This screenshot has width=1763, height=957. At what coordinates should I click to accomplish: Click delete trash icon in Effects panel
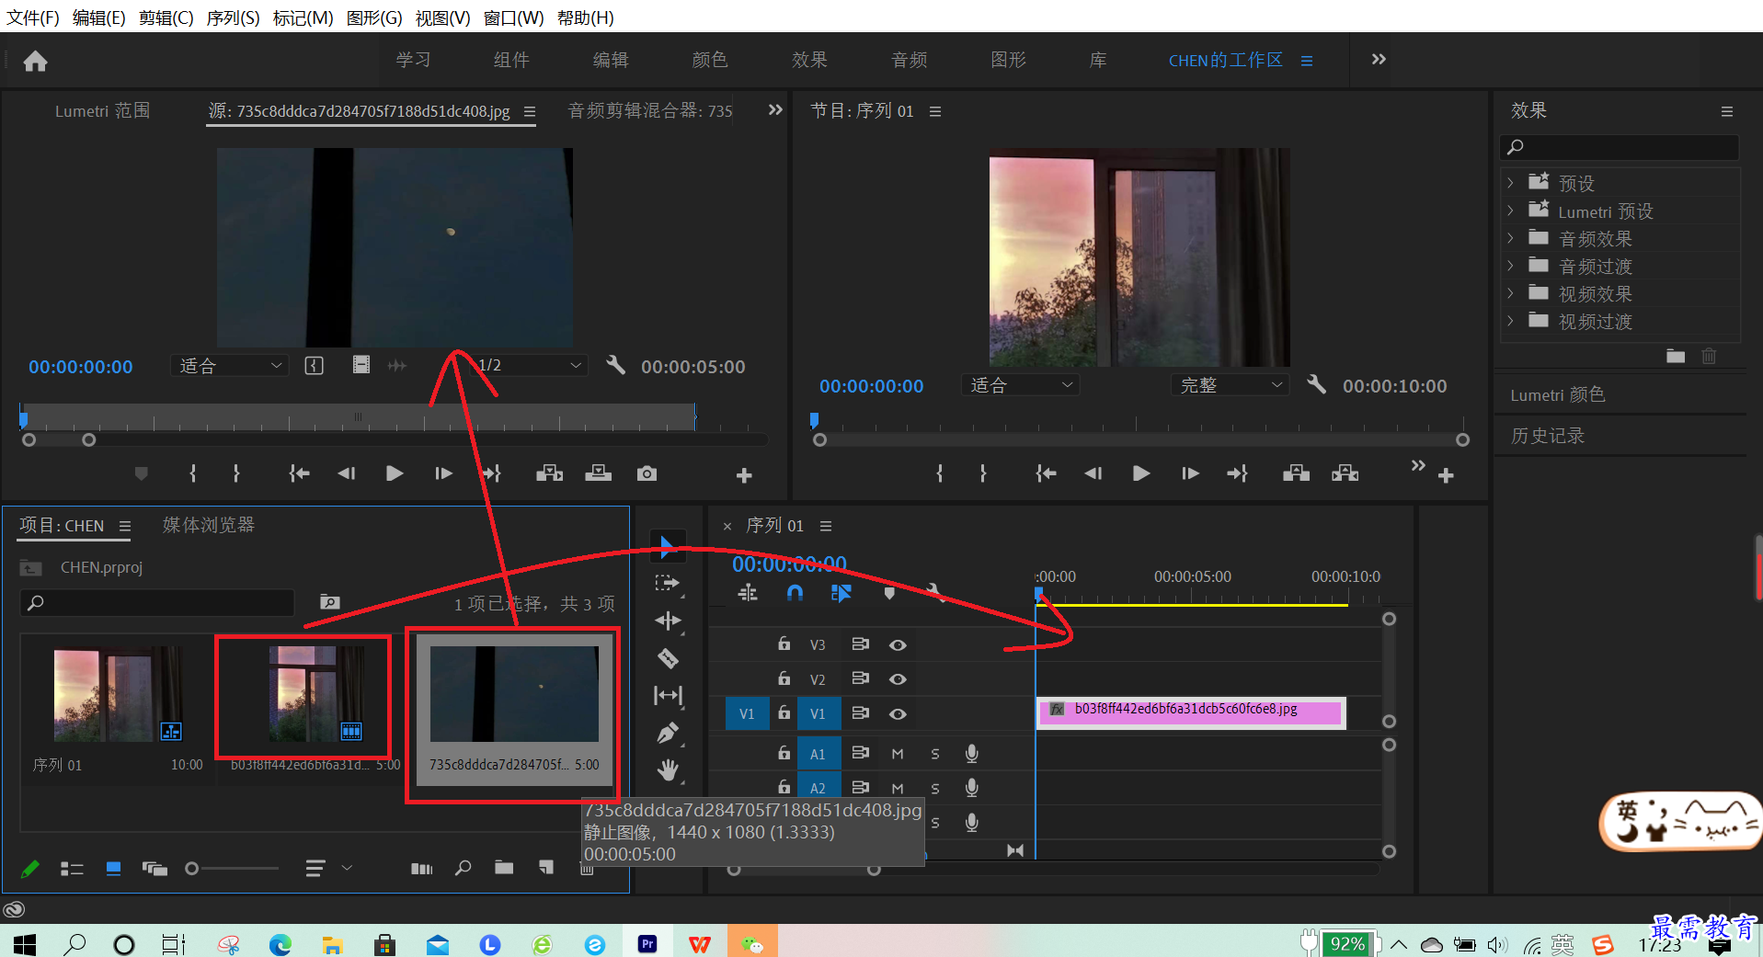pyautogui.click(x=1709, y=356)
